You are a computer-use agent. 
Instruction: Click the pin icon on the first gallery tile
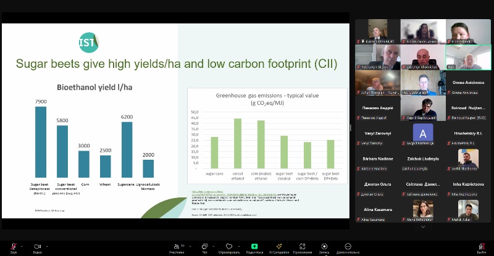[x=363, y=41]
